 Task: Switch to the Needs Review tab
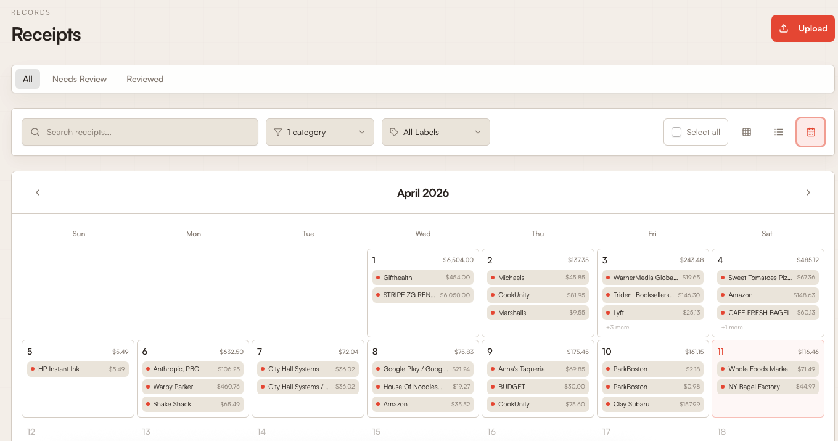79,79
